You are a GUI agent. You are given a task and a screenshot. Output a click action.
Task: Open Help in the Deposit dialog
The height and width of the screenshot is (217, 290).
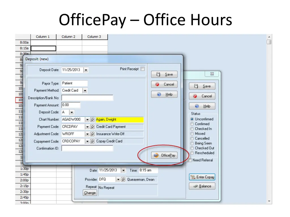click(x=164, y=94)
